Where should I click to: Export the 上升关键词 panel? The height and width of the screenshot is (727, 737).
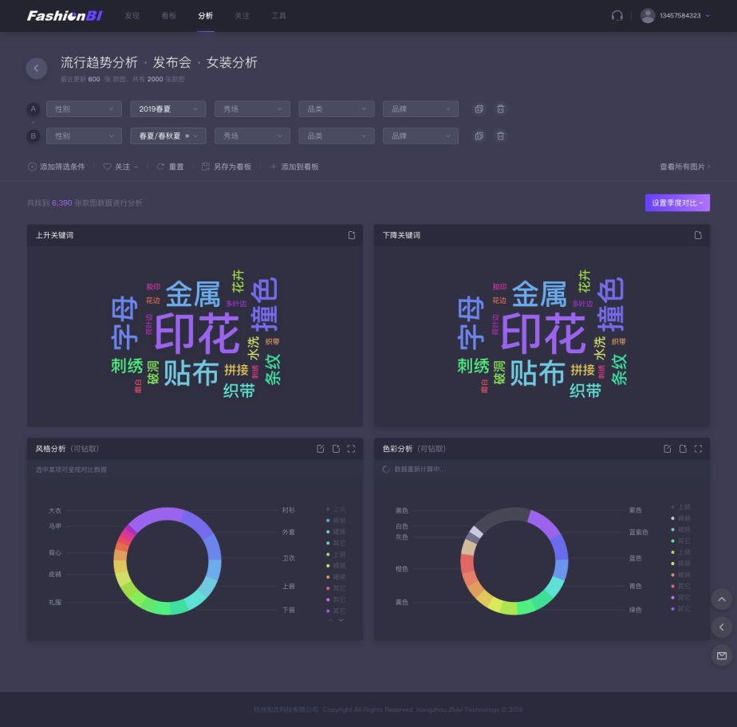[x=352, y=235]
